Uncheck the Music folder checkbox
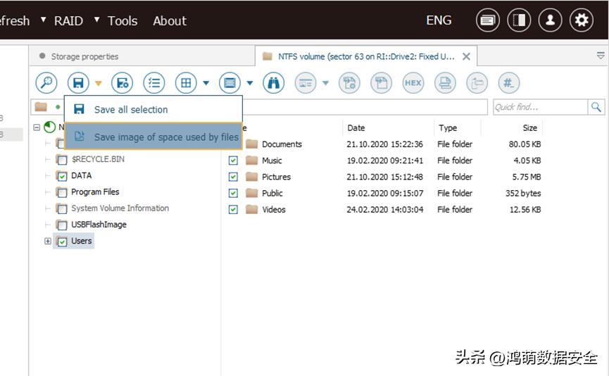The width and height of the screenshot is (609, 376). coord(233,161)
